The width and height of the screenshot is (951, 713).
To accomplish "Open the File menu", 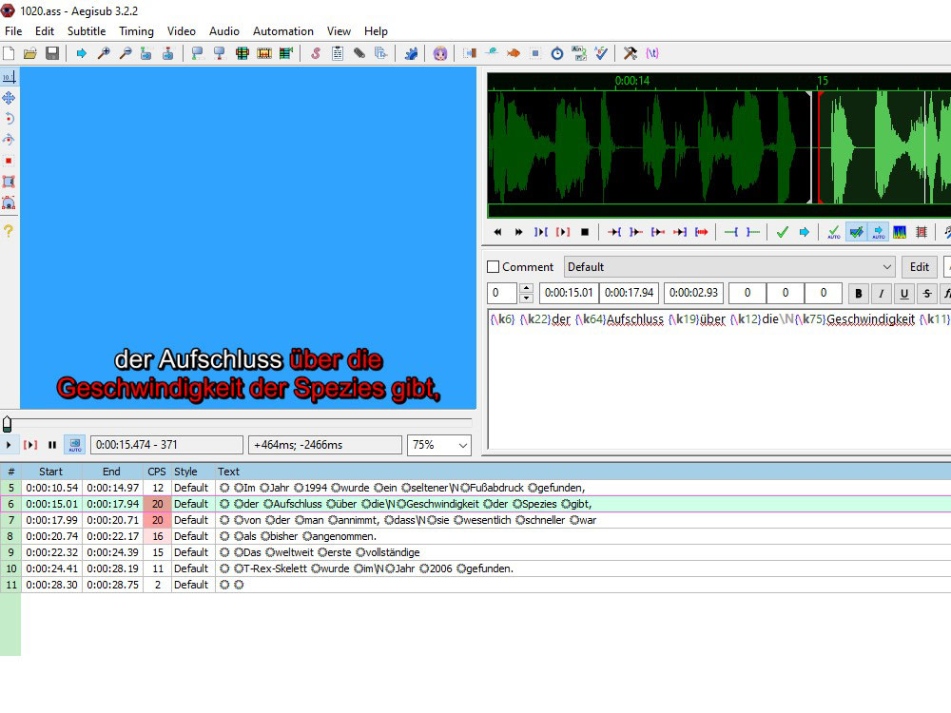I will [x=13, y=31].
